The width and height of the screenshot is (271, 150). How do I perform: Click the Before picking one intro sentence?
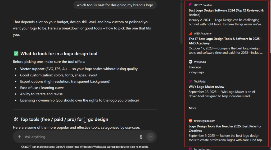pyautogui.click(x=49, y=62)
